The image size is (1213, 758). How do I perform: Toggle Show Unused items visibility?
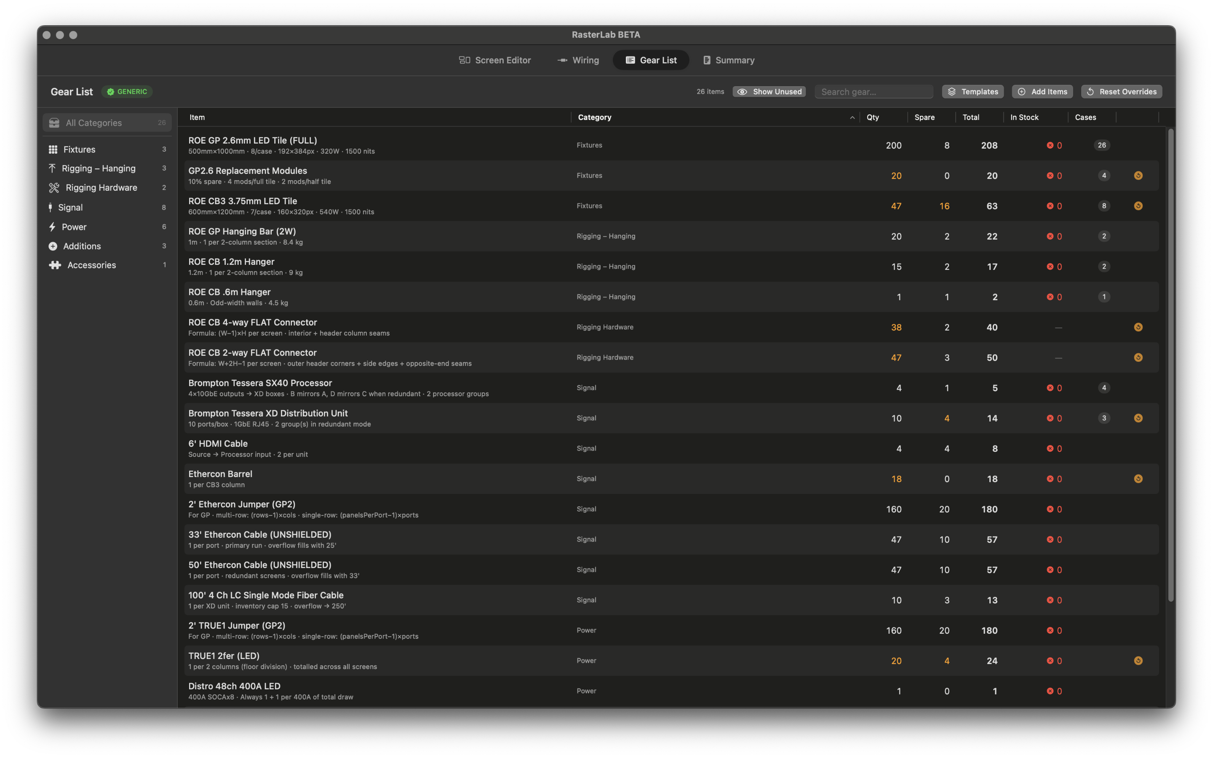(x=769, y=92)
